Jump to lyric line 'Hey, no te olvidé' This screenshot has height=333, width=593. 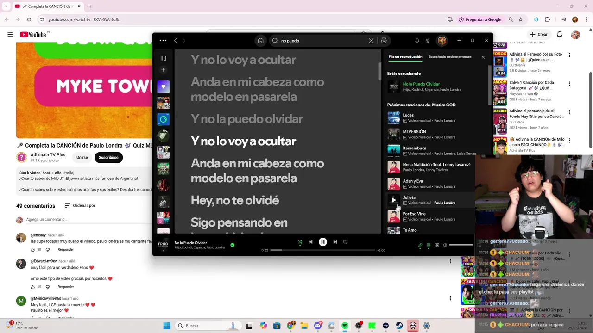(235, 200)
